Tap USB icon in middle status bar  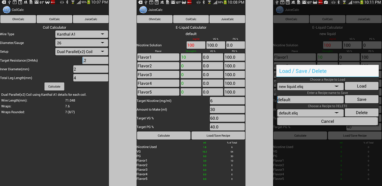click(x=145, y=3)
